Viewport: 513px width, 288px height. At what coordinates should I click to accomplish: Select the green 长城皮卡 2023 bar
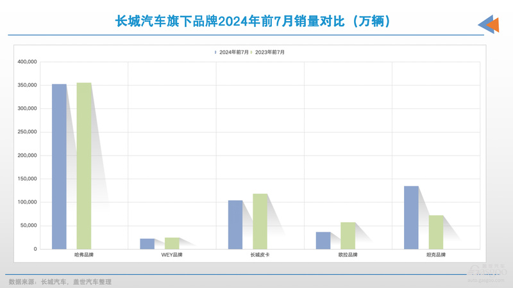pyautogui.click(x=260, y=221)
